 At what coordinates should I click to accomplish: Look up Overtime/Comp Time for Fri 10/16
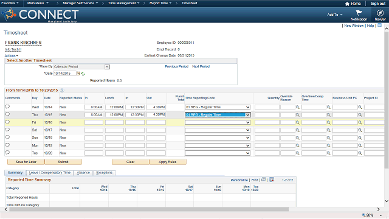pyautogui.click(x=328, y=123)
